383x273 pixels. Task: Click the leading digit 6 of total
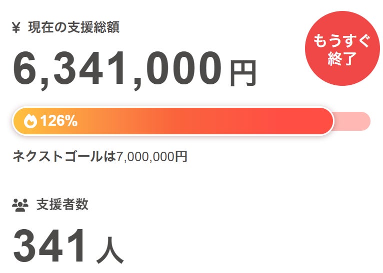[x=26, y=69]
